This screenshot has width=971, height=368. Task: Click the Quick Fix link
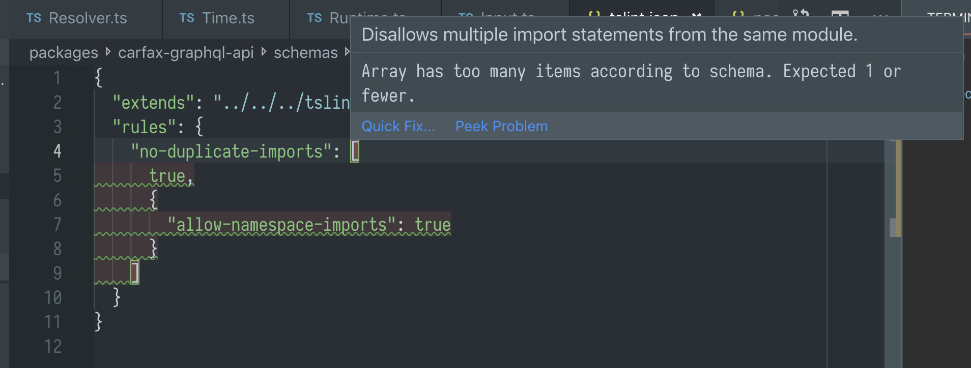pos(398,126)
